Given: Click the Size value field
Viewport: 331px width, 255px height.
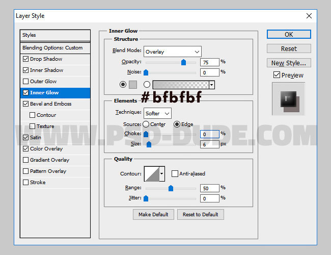Looking at the screenshot, I should pyautogui.click(x=210, y=144).
